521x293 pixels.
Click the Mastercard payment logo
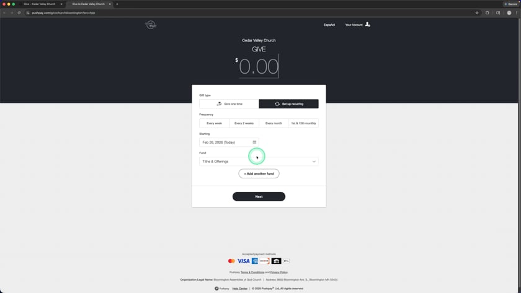click(x=231, y=261)
